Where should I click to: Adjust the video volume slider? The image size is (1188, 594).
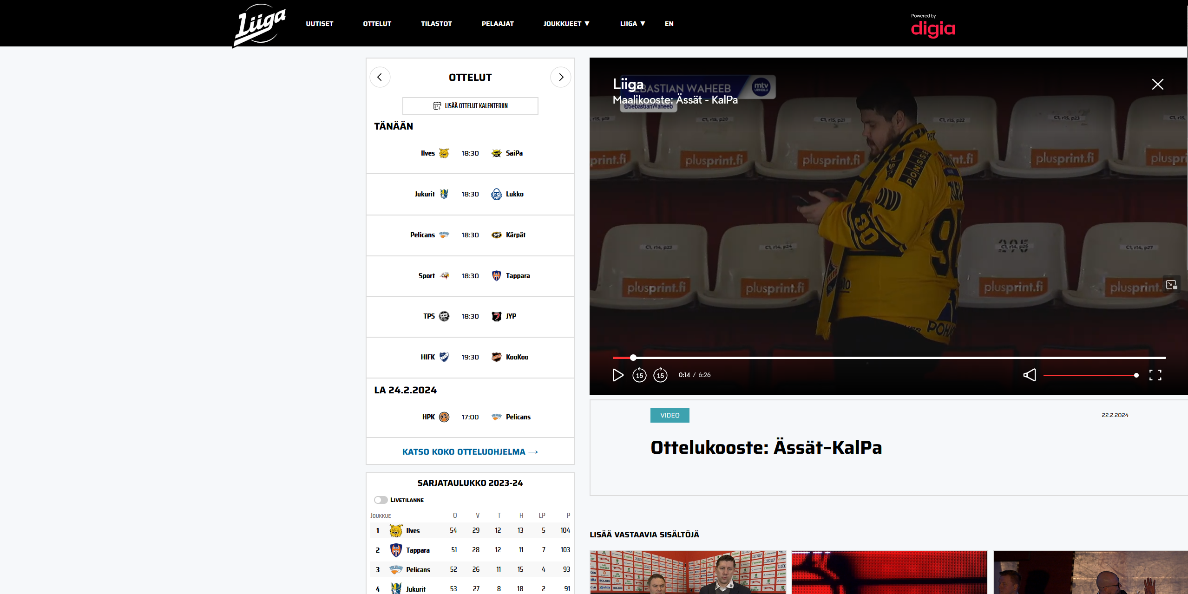(x=1090, y=375)
